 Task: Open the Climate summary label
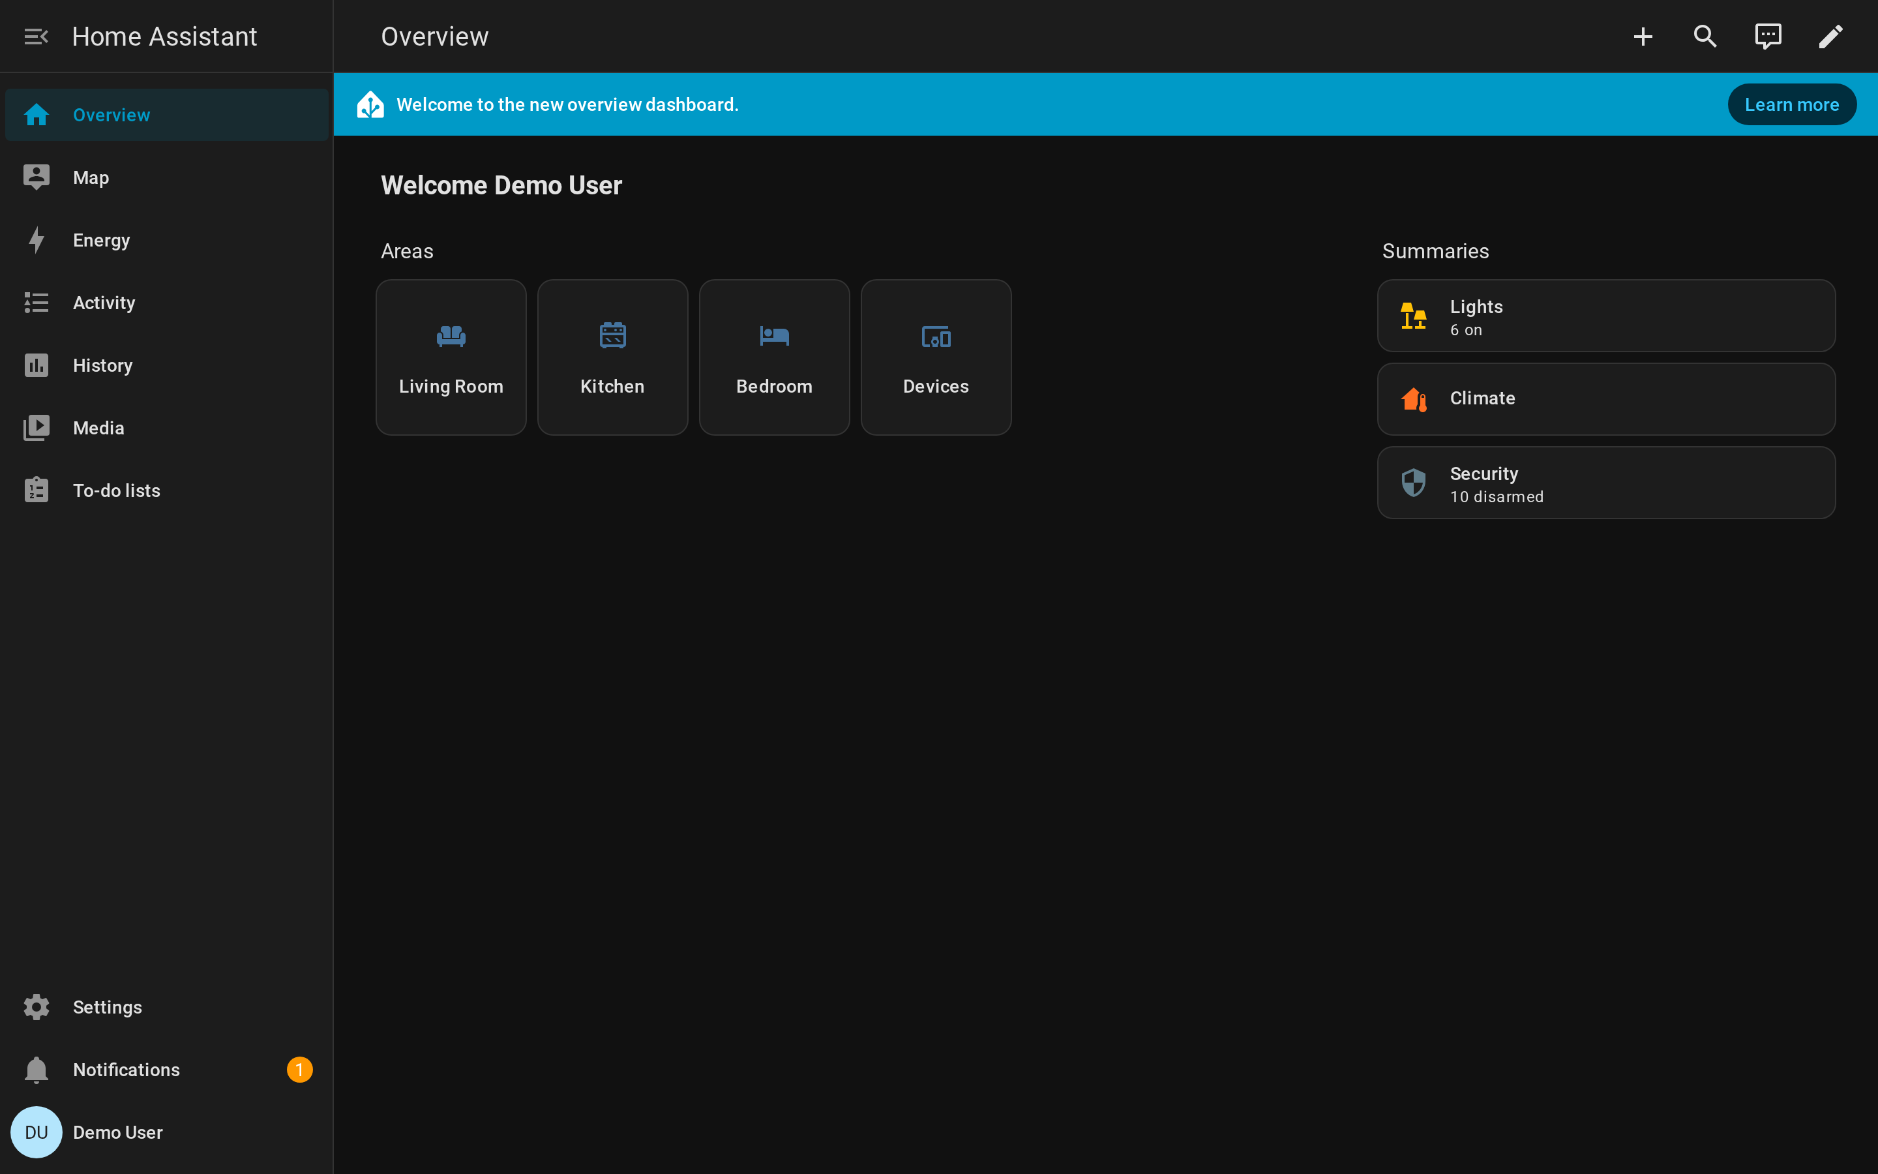pyautogui.click(x=1483, y=399)
